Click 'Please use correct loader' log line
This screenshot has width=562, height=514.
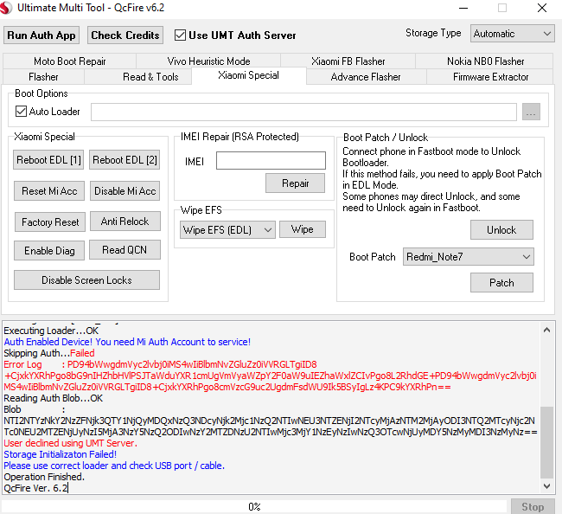[x=114, y=466]
